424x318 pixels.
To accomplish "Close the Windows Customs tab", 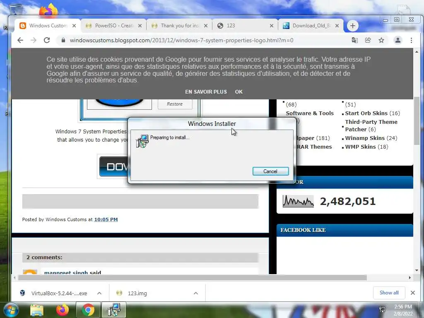I will click(x=74, y=26).
